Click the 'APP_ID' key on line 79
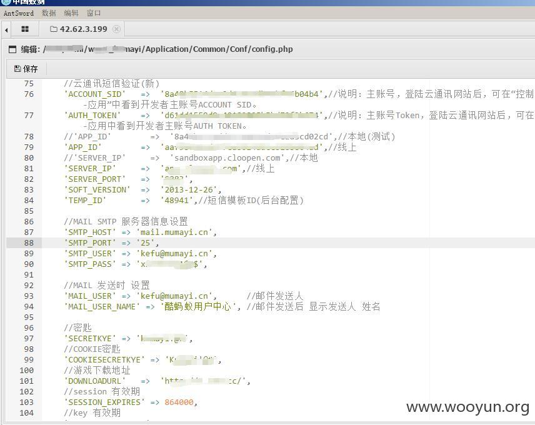 82,147
